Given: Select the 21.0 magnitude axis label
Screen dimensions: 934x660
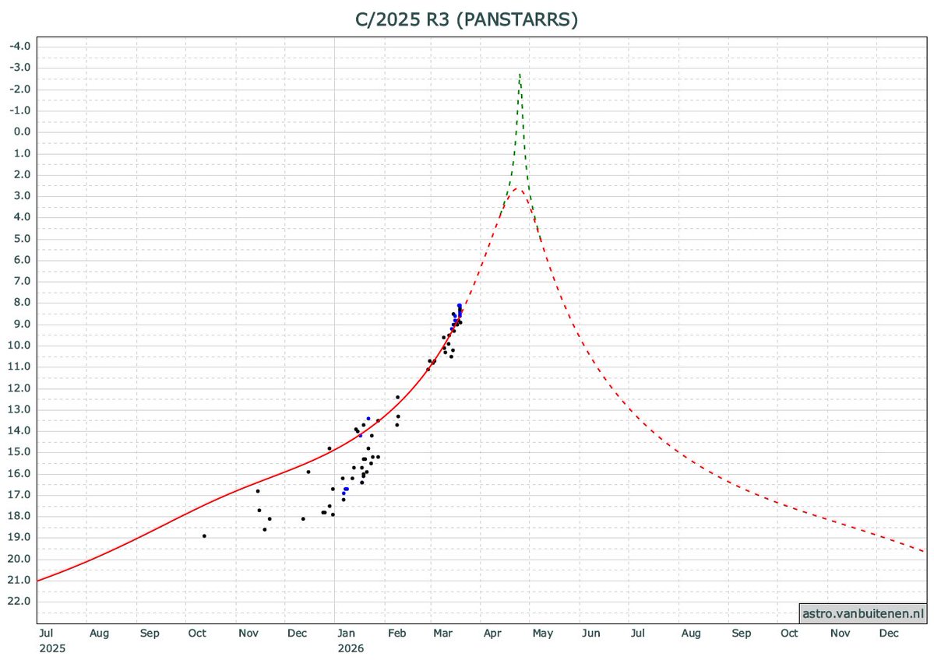Looking at the screenshot, I should pos(19,581).
